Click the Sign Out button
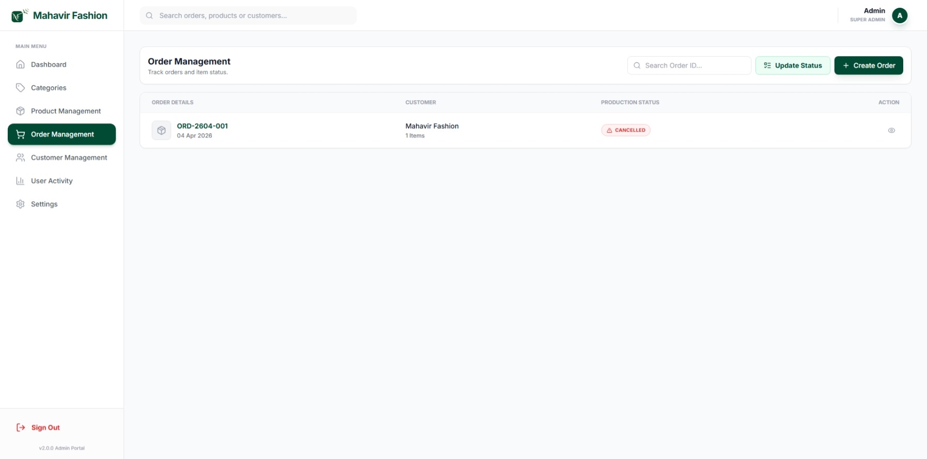 click(x=39, y=428)
